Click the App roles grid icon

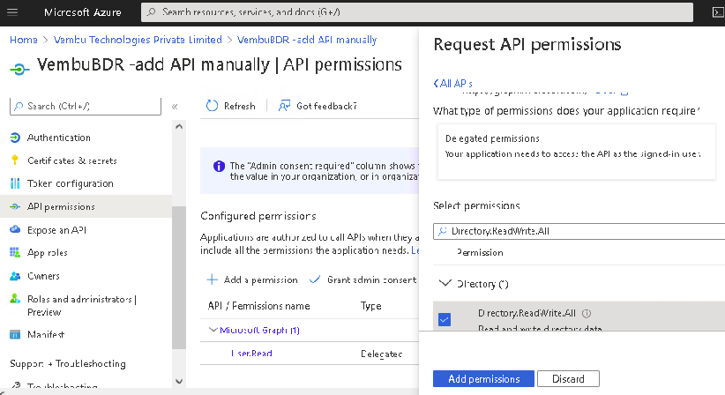pos(15,253)
